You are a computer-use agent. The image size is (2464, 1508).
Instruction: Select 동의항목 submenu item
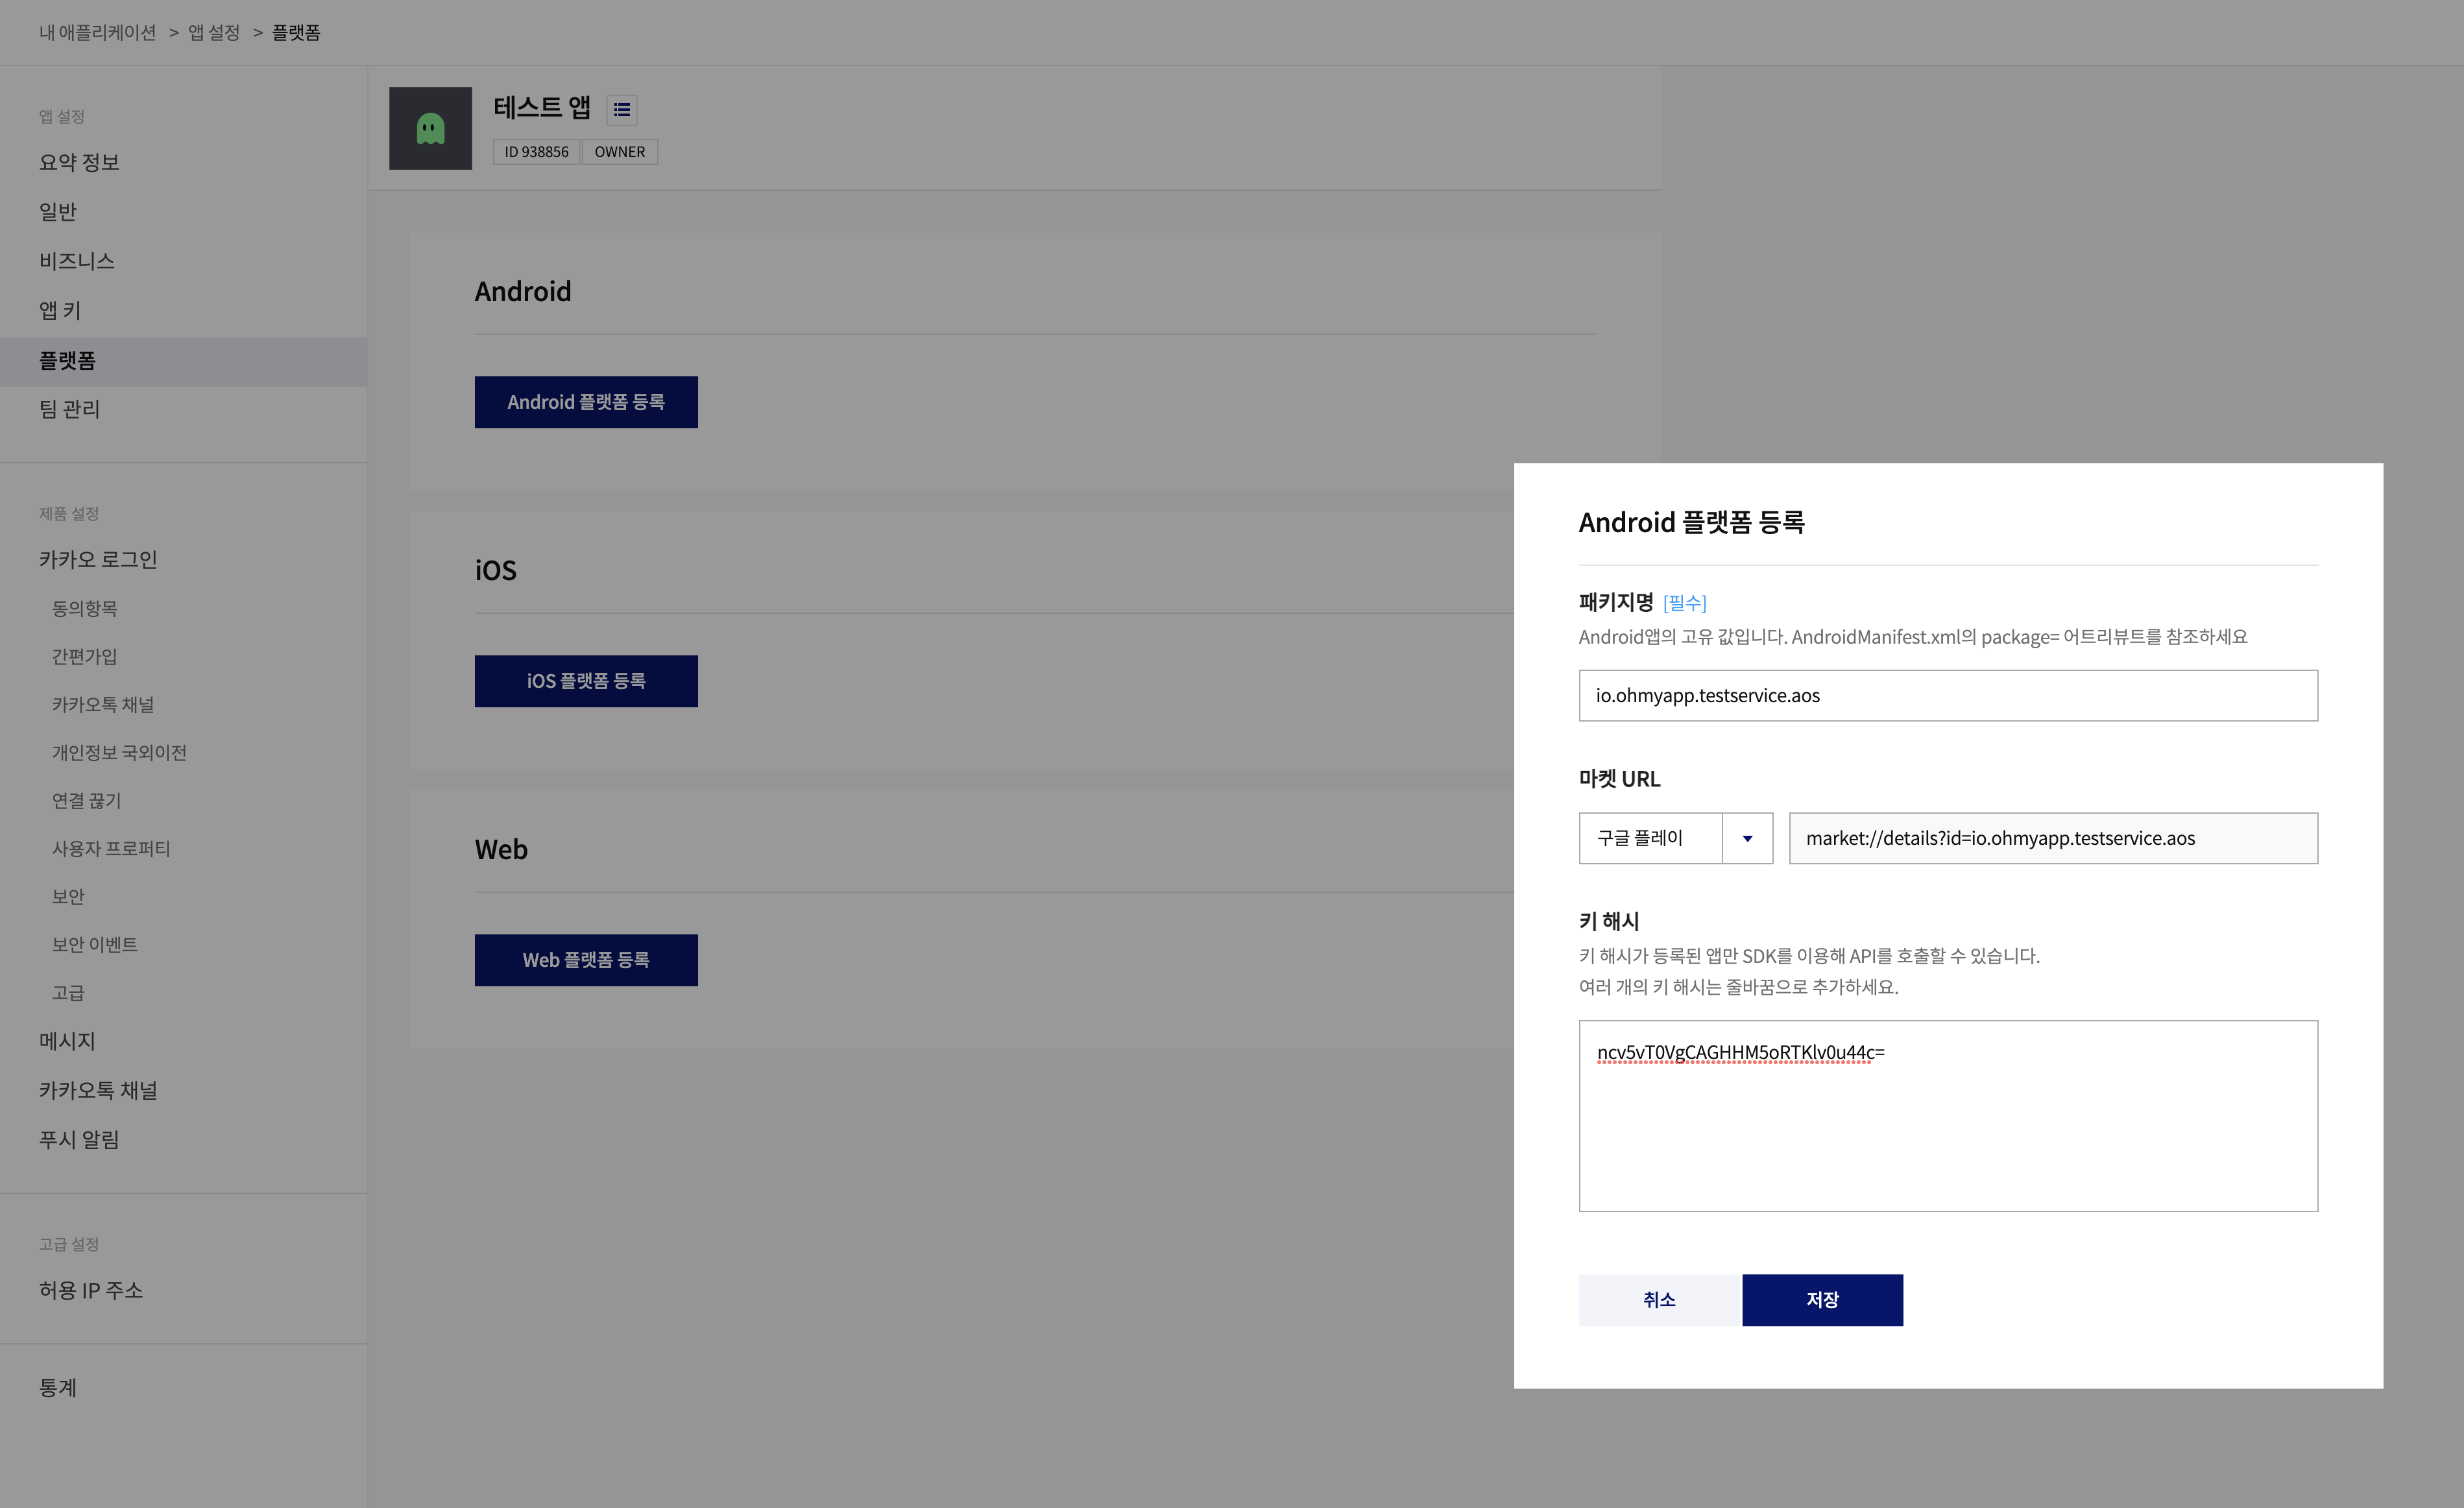[84, 608]
